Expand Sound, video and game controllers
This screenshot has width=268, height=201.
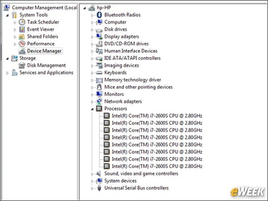[92, 174]
